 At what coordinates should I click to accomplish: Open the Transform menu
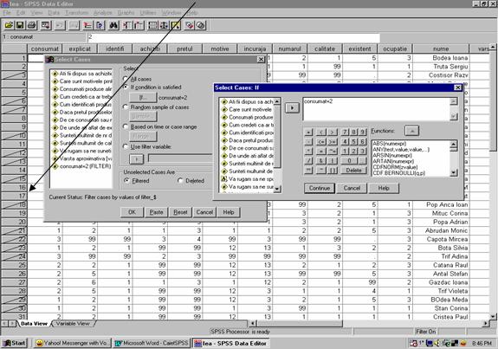(x=76, y=13)
